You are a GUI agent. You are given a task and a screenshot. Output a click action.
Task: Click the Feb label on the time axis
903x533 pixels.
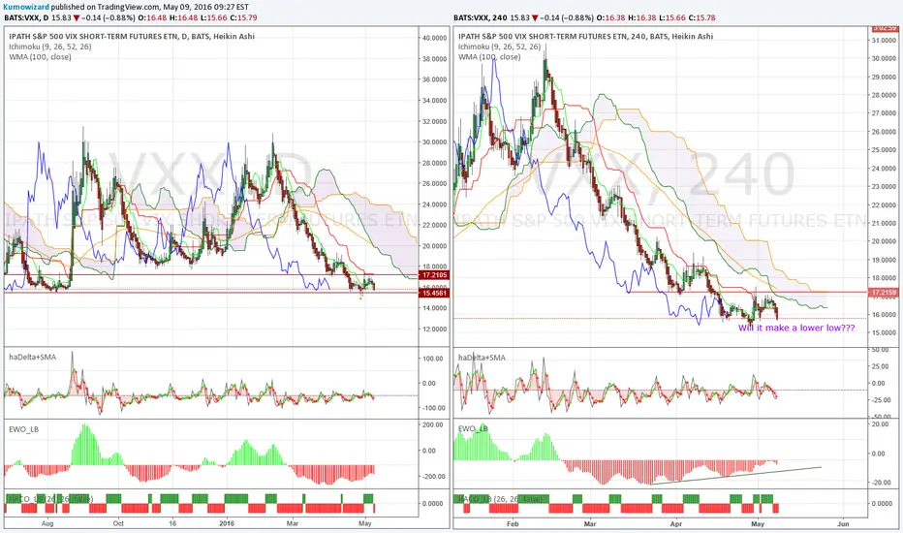513,524
